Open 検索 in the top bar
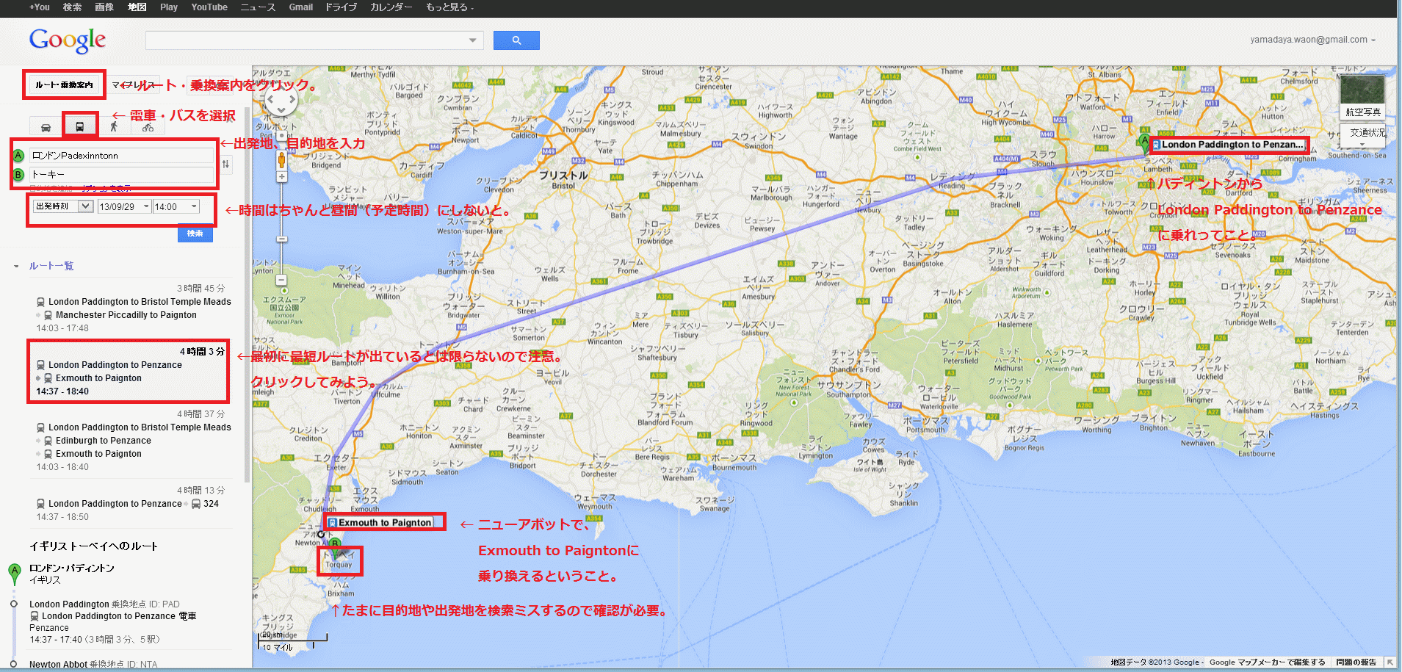 point(72,7)
